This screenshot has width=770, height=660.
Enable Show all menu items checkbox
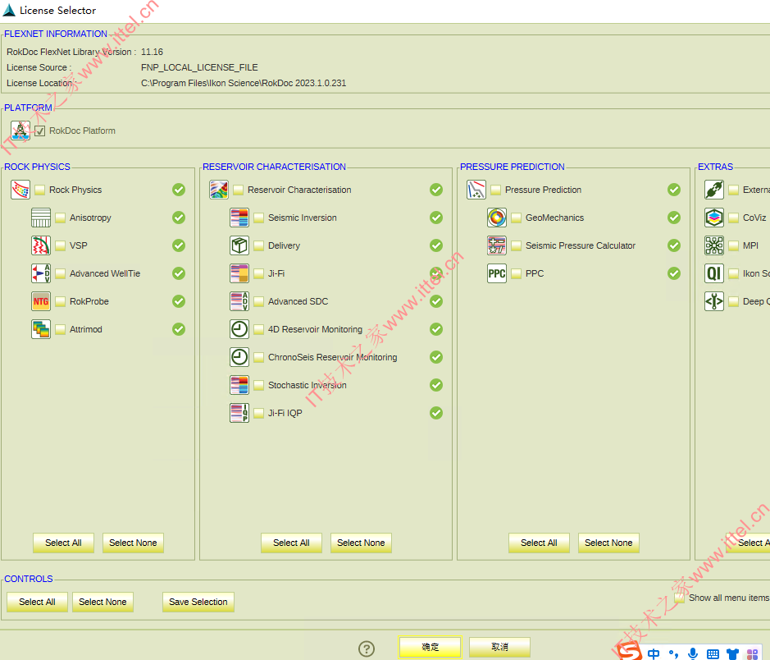click(x=680, y=598)
